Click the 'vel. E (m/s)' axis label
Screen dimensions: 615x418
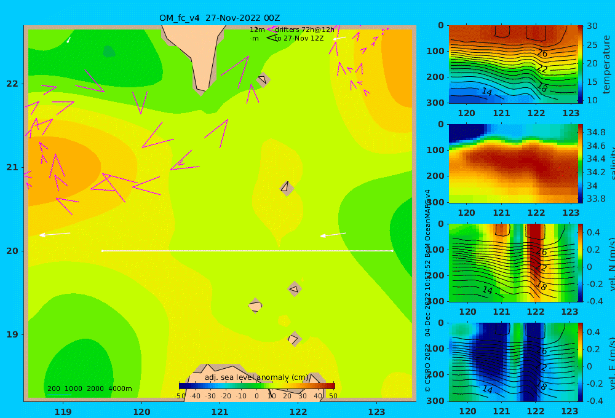[611, 363]
